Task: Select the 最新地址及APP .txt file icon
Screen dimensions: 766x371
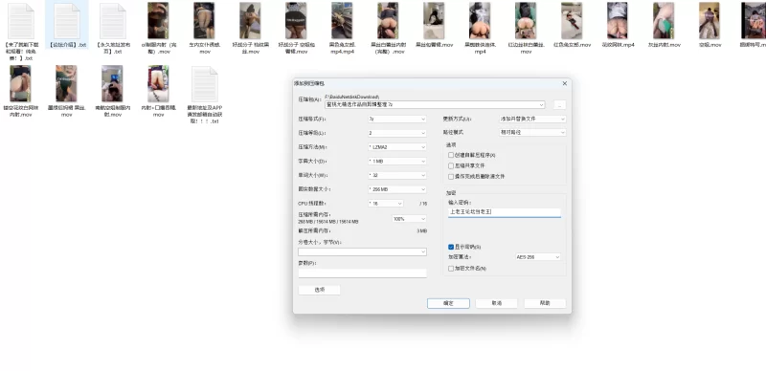Action: [205, 84]
